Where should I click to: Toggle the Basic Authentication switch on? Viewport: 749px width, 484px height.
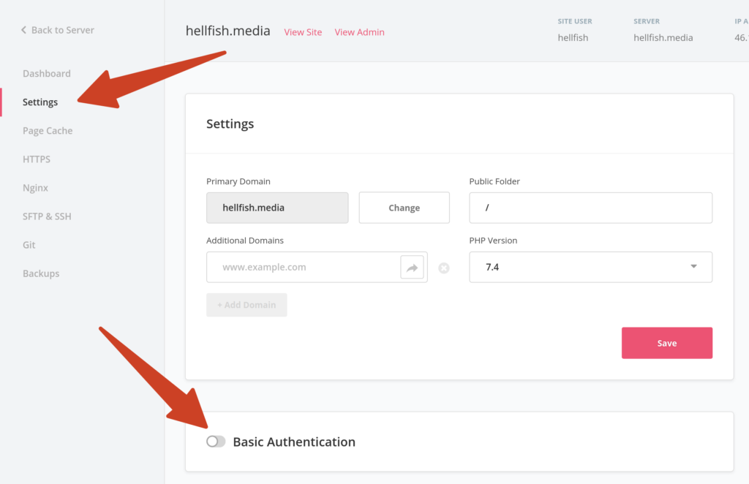click(x=216, y=441)
